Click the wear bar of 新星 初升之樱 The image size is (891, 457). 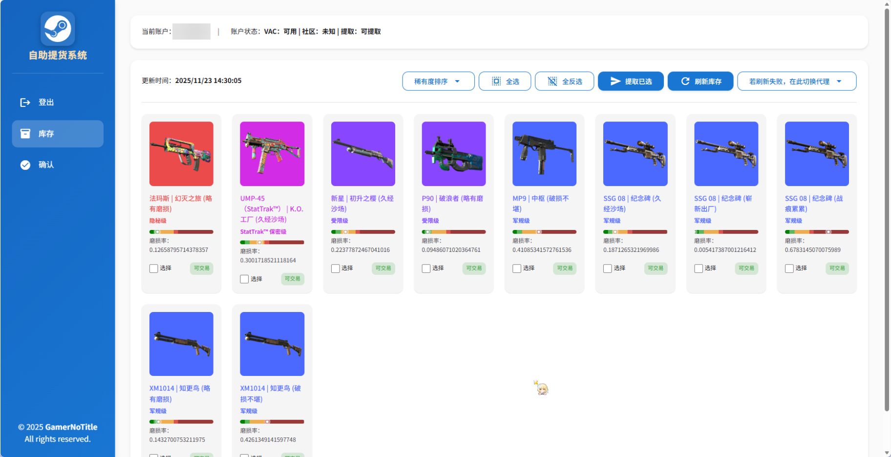[x=362, y=232]
